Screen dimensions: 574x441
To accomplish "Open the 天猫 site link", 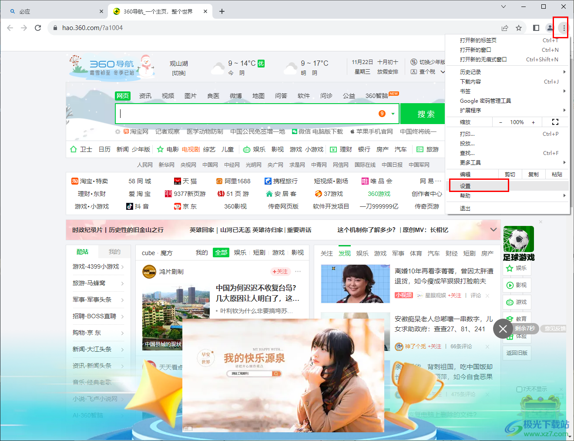I will pos(185,181).
